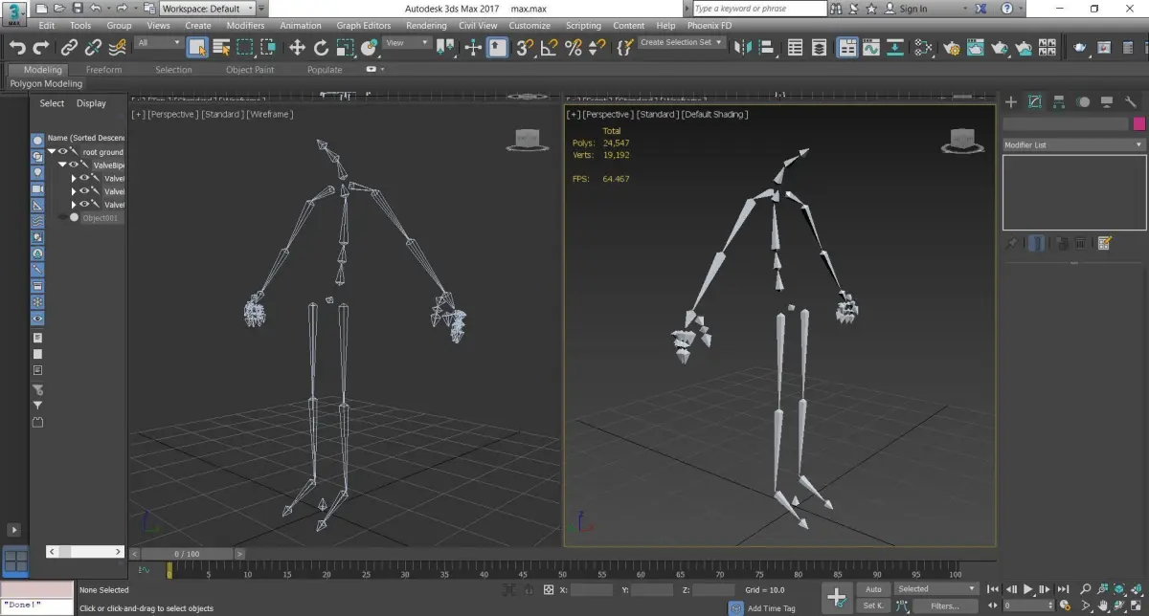
Task: Open the Selected key filter dropdown
Action: click(x=936, y=589)
